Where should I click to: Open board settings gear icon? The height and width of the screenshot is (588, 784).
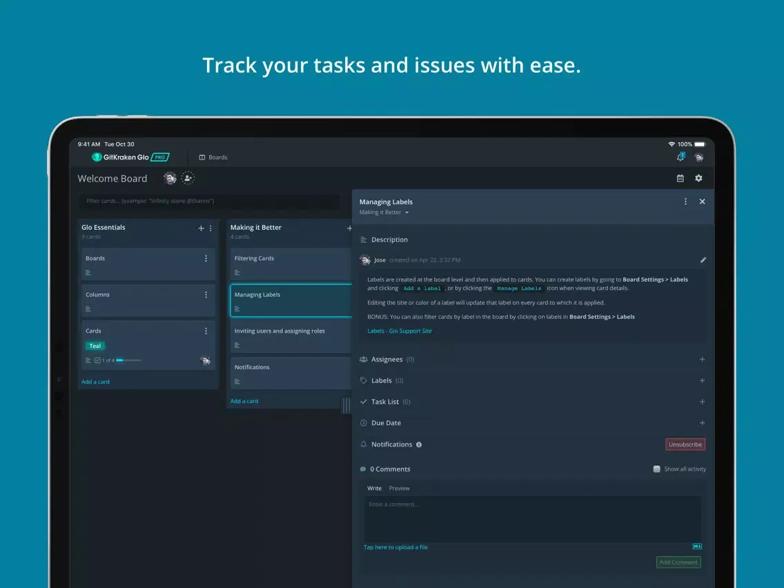point(698,178)
